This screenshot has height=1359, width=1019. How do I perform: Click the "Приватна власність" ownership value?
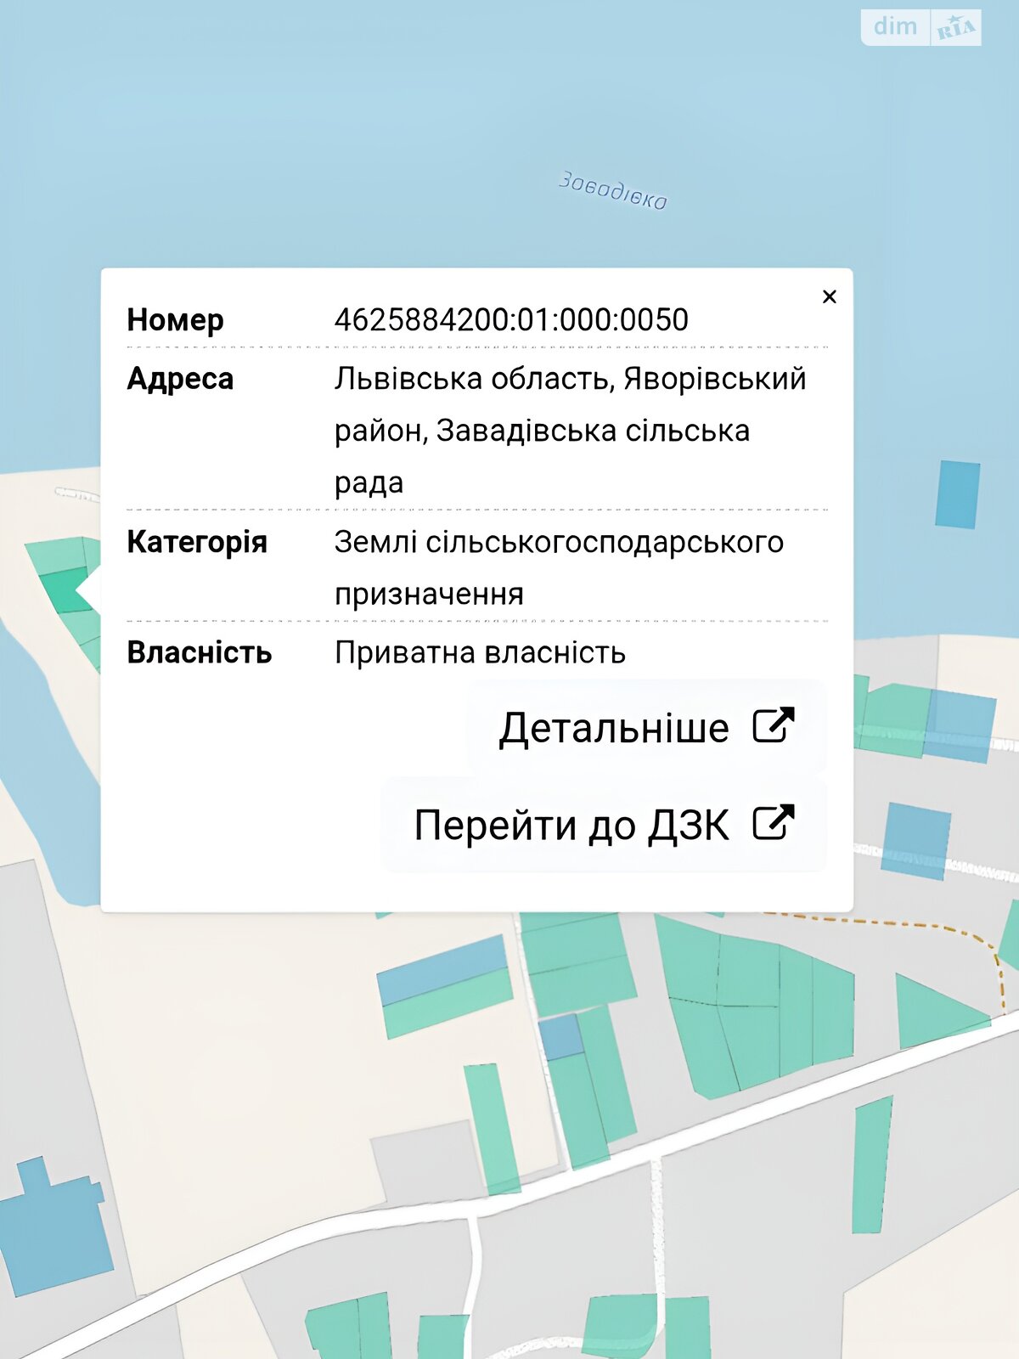click(480, 652)
